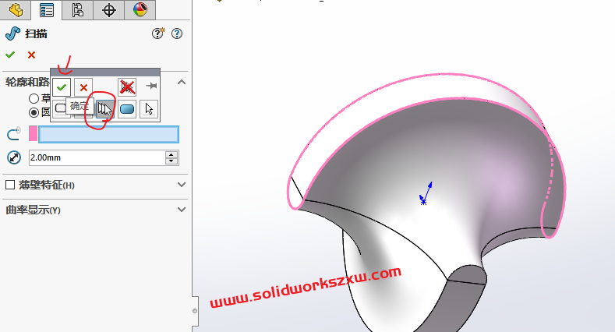Viewport: 615px width, 332px height.
Task: Accept selection with popup green checkmark
Action: pos(62,87)
